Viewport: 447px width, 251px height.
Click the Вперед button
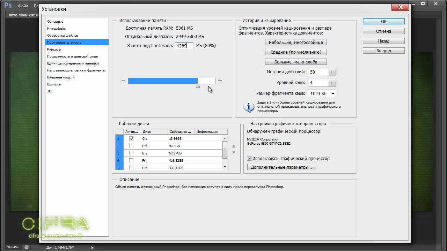[x=383, y=51]
